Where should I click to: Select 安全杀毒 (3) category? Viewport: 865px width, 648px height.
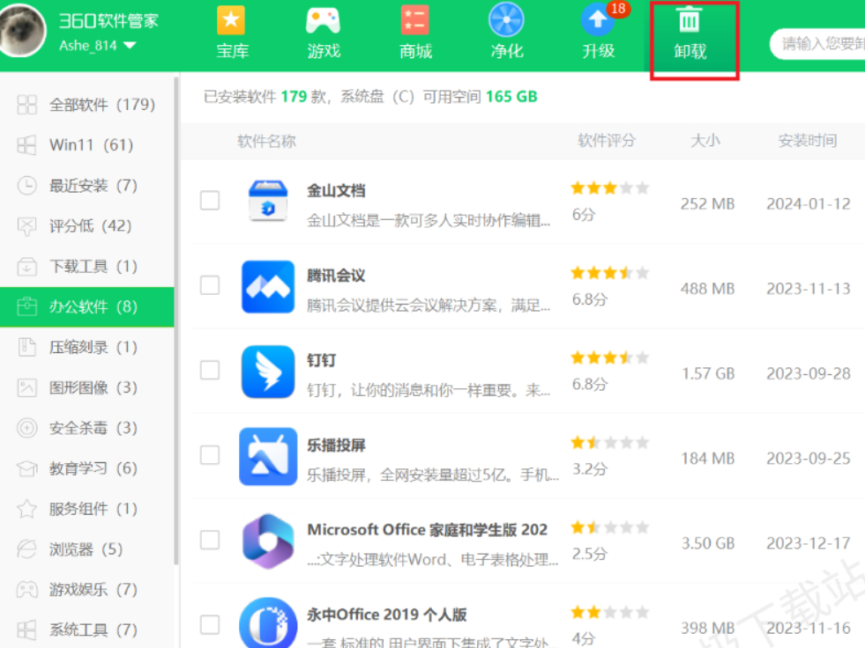(87, 428)
